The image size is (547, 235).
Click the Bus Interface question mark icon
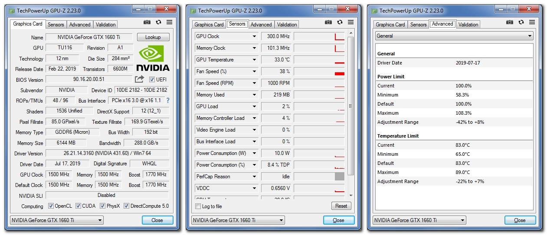[x=168, y=100]
